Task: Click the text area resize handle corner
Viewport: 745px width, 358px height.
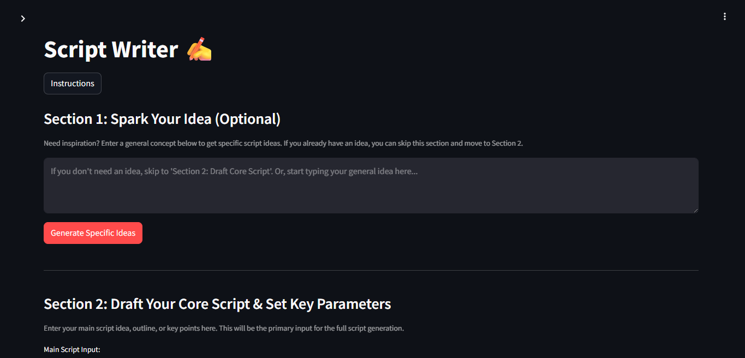Action: (x=695, y=210)
